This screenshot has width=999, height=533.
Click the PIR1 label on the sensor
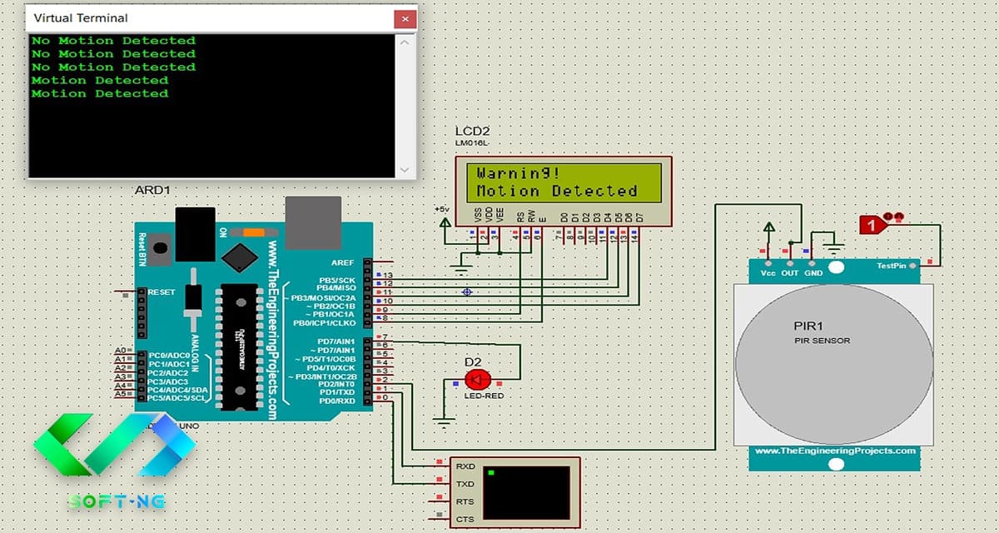[x=807, y=326]
